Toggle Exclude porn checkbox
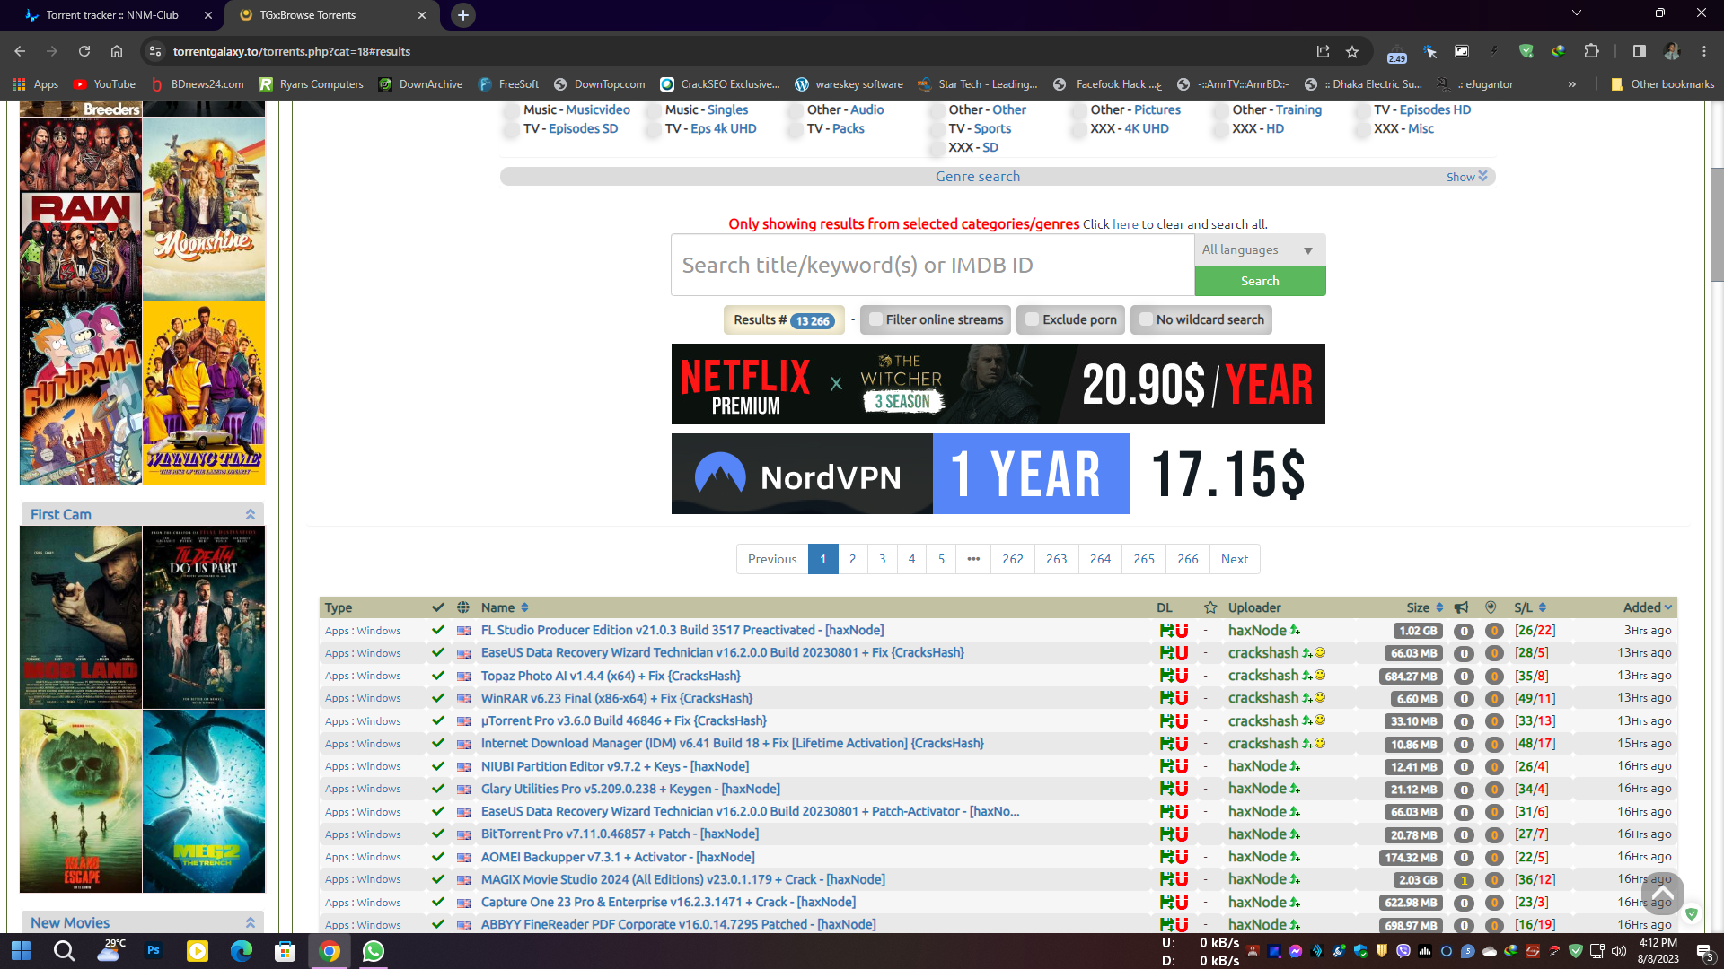Screen dimensions: 1724x969 1032,319
